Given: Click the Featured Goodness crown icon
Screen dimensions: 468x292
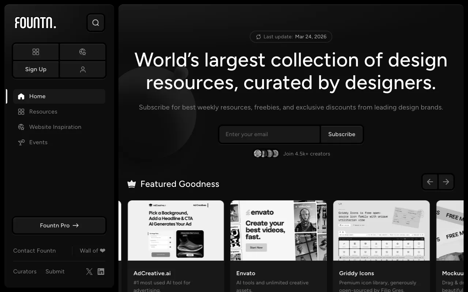Looking at the screenshot, I should click(132, 184).
